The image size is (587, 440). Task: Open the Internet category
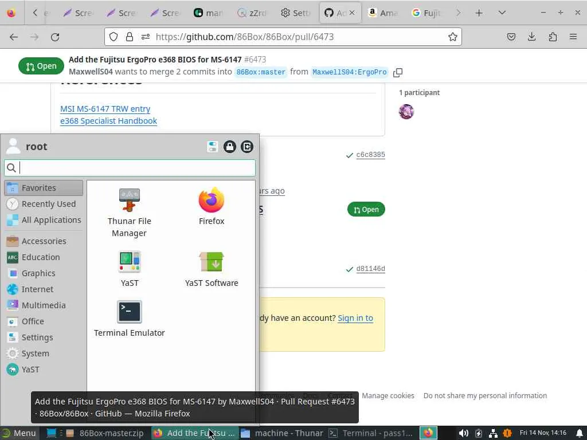(44, 289)
